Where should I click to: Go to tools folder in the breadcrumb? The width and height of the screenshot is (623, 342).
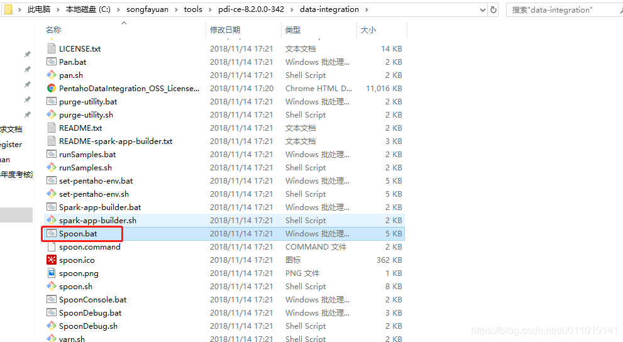tap(193, 9)
